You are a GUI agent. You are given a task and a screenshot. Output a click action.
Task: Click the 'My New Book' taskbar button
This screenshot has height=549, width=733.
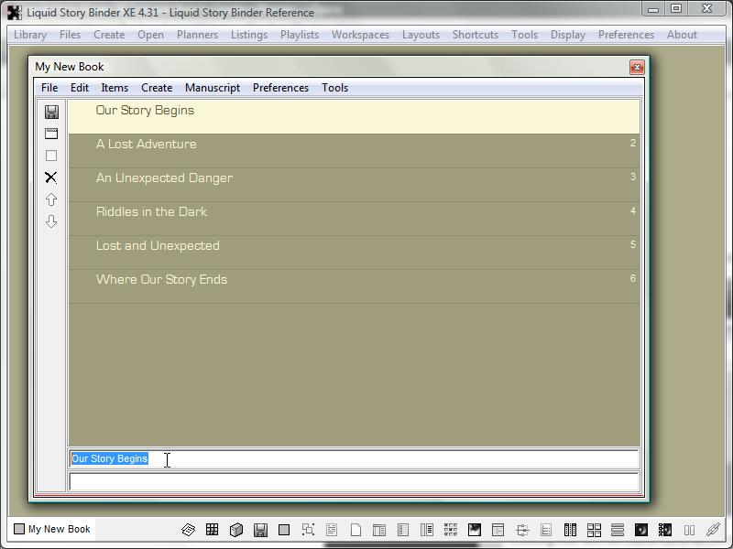pos(52,529)
